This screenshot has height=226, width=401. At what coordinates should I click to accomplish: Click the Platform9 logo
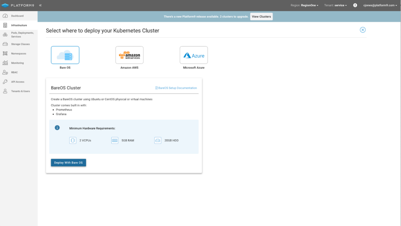[18, 5]
